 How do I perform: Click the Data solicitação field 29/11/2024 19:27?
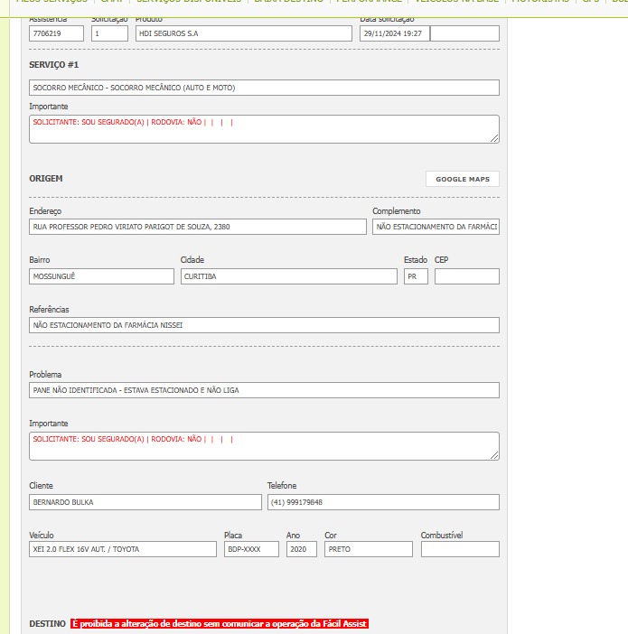pyautogui.click(x=395, y=33)
